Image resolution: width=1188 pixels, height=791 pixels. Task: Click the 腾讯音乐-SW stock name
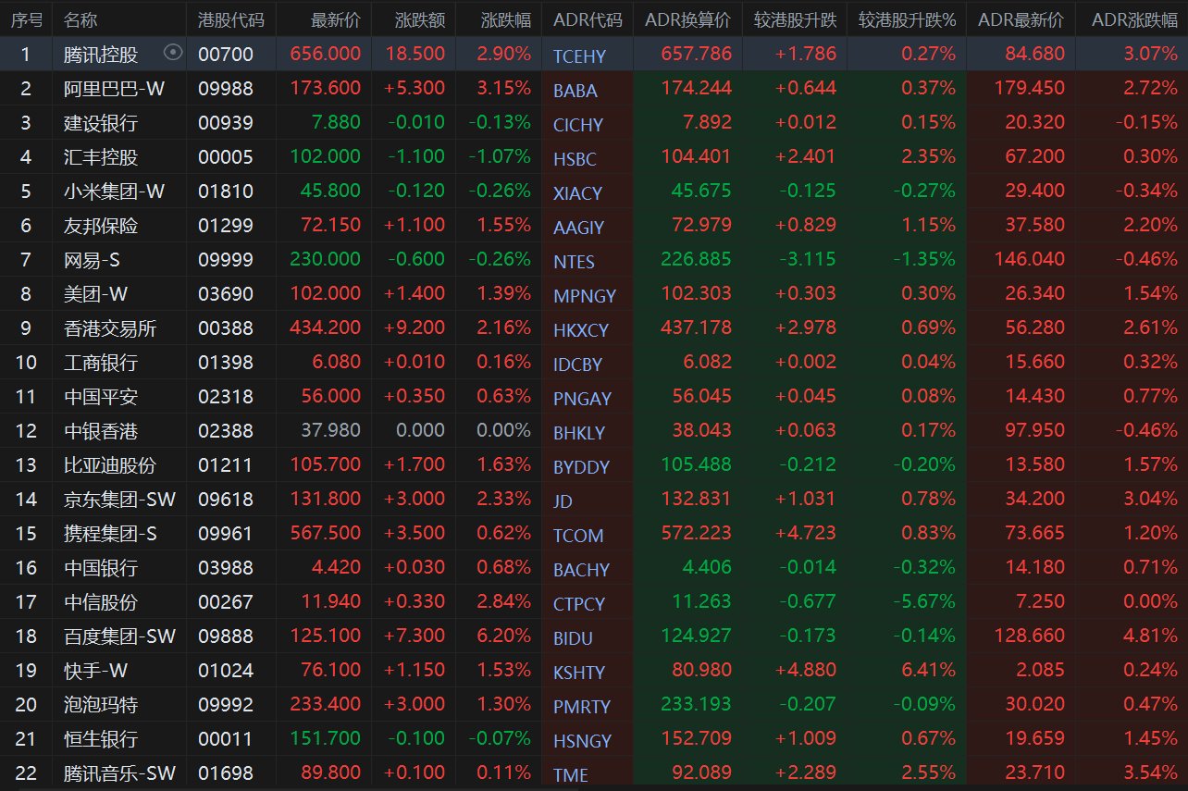[120, 773]
